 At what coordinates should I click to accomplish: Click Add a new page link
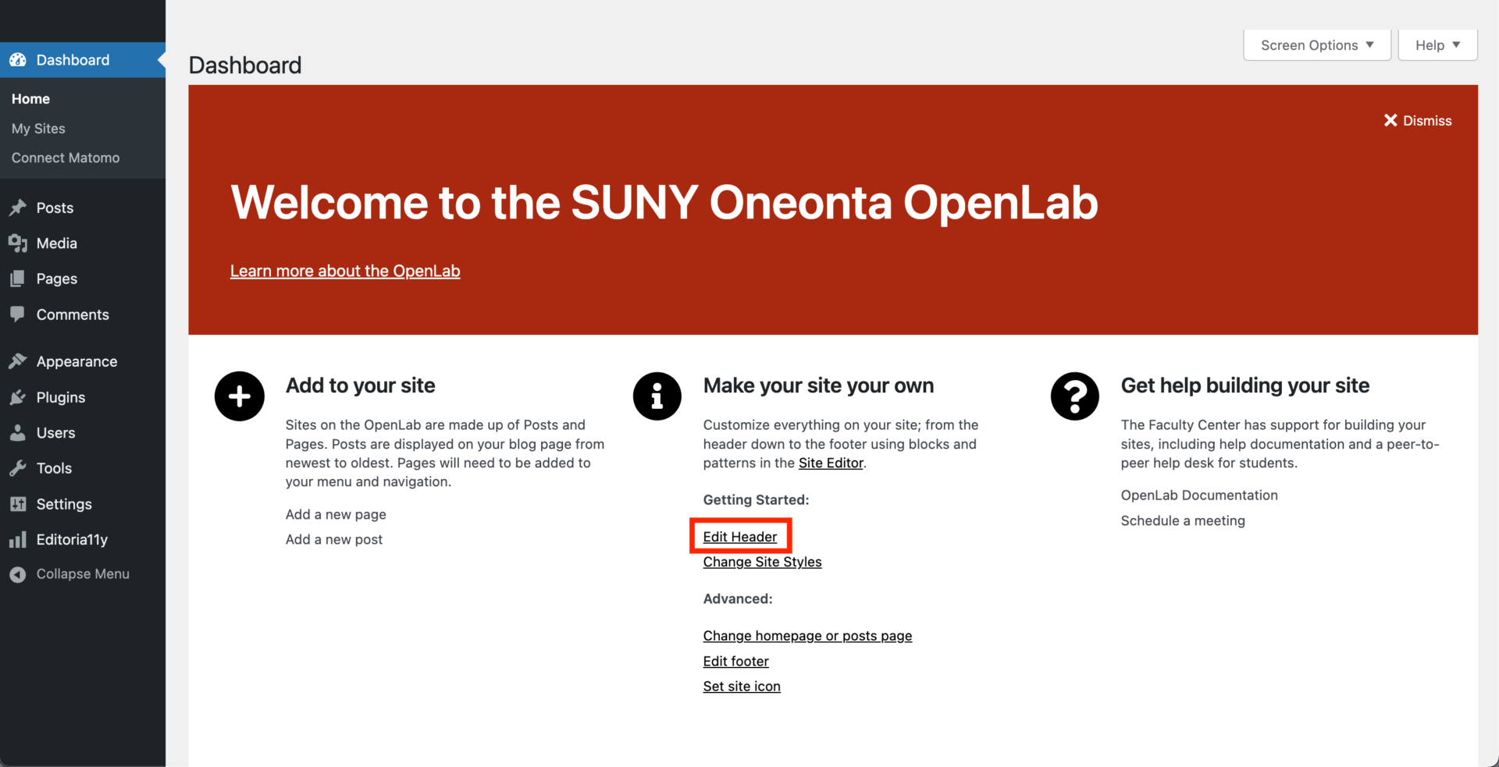(x=336, y=514)
